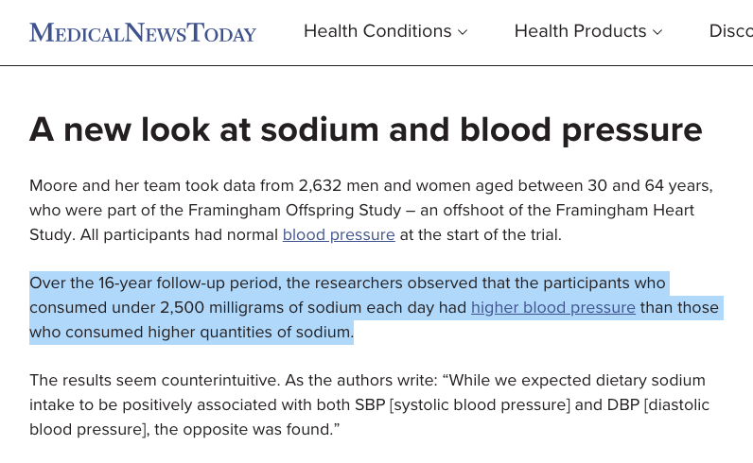Expand the Health Conditions chevron arrow
Screen dimensions: 753x463
pyautogui.click(x=463, y=32)
